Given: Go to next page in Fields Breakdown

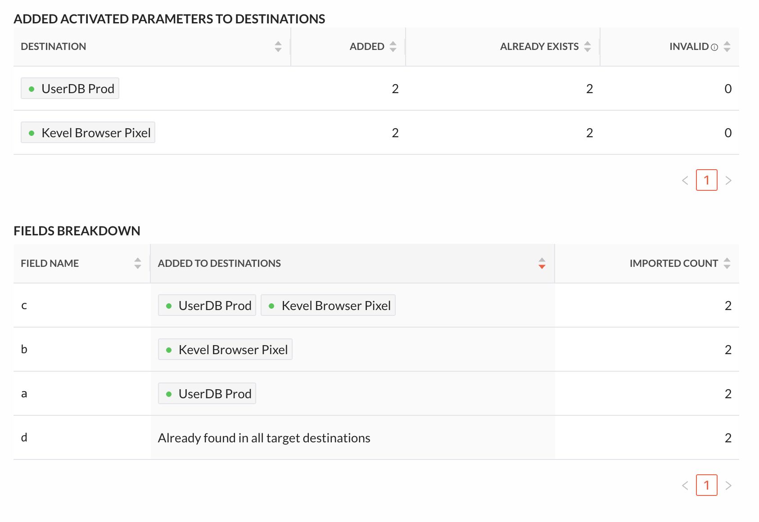Looking at the screenshot, I should [728, 486].
